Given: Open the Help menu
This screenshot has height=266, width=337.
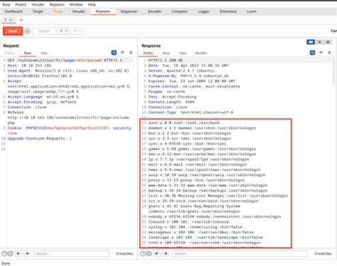Looking at the screenshot, I should (x=92, y=5).
